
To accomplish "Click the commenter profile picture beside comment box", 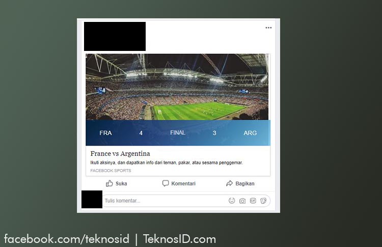I will 92,199.
